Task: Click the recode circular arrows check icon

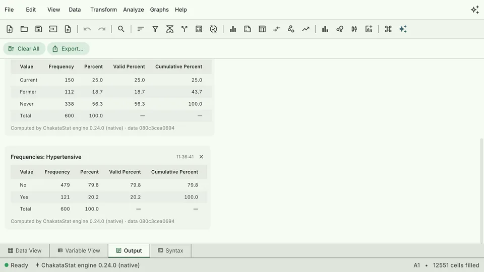Action: click(x=213, y=29)
